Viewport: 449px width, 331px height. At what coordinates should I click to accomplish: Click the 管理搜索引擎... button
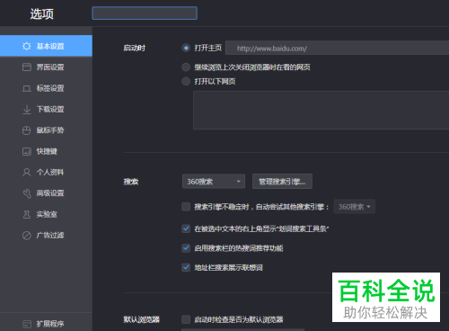pyautogui.click(x=282, y=182)
